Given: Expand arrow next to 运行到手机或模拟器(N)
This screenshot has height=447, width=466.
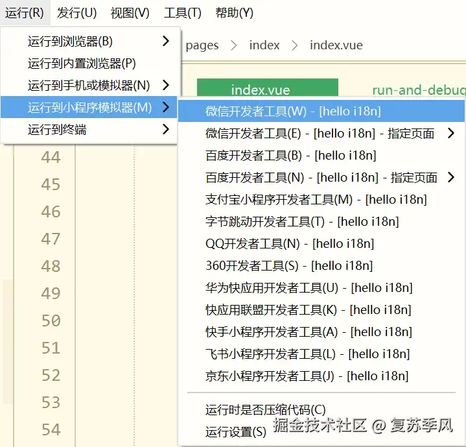Looking at the screenshot, I should 166,85.
